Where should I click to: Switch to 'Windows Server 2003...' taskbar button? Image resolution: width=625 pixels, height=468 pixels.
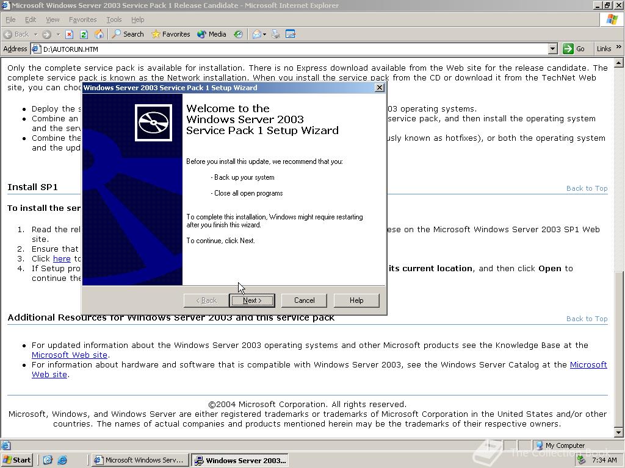pos(239,461)
